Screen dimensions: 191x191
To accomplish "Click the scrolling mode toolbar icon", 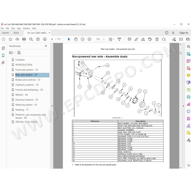I will click(x=119, y=39).
